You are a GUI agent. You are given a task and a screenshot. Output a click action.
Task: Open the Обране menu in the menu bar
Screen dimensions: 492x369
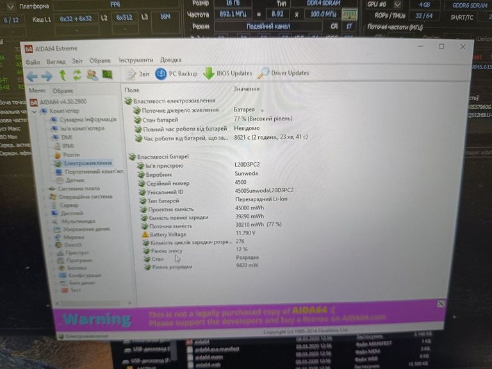100,61
